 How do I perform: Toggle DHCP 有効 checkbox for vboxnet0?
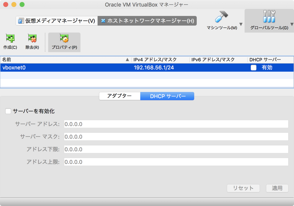pos(254,68)
